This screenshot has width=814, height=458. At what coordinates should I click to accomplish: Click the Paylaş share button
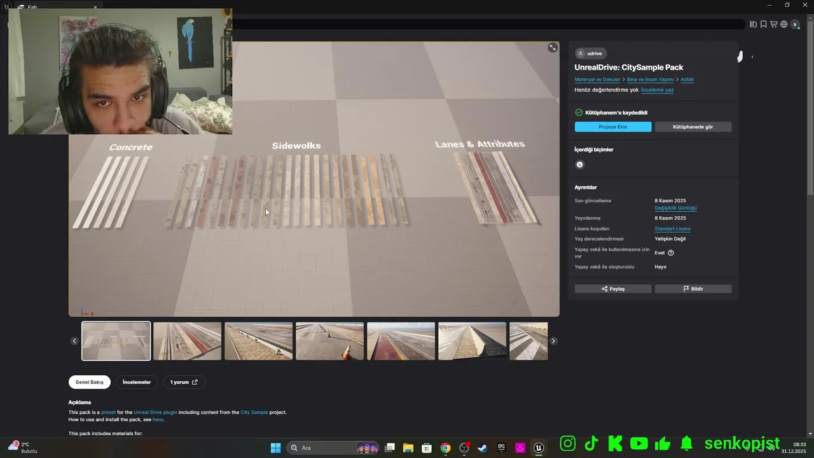[613, 289]
